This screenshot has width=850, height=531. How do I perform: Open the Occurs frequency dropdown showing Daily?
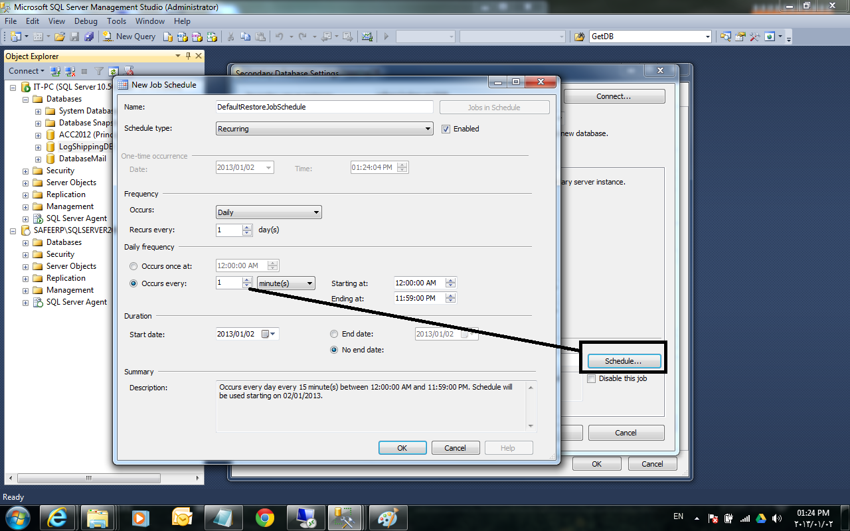point(269,212)
